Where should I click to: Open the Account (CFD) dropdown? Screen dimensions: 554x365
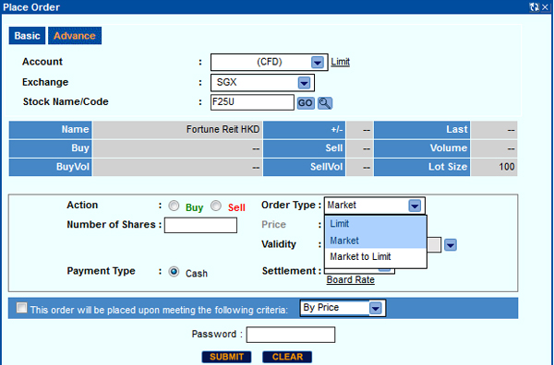(x=270, y=62)
